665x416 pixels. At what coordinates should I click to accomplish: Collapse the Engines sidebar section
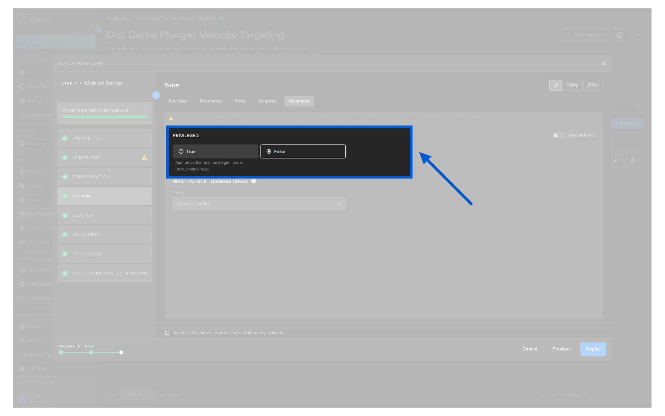coord(32,160)
